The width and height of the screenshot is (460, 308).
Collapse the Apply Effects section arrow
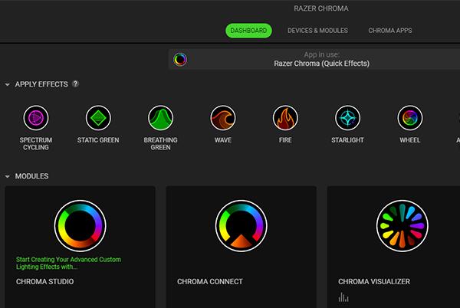(x=8, y=85)
